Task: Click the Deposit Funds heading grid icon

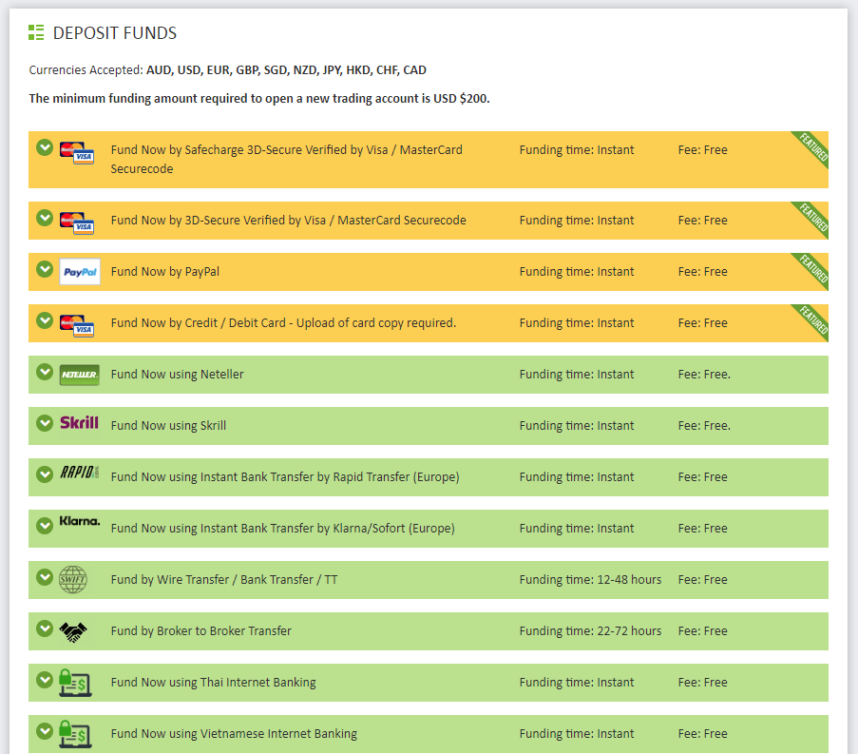Action: [x=36, y=33]
